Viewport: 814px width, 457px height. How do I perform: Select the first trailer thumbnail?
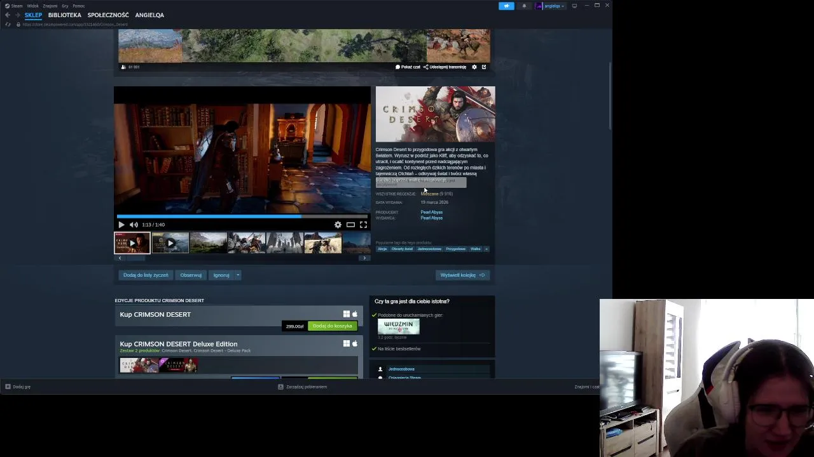(x=132, y=243)
